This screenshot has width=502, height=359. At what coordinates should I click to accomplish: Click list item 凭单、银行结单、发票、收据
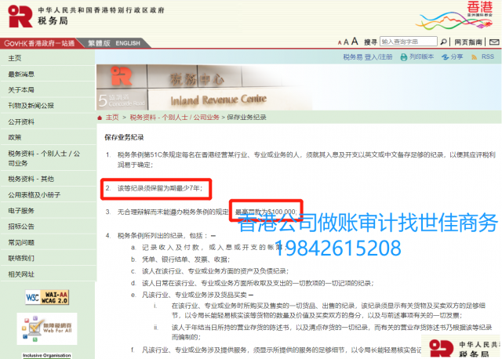click(x=186, y=259)
